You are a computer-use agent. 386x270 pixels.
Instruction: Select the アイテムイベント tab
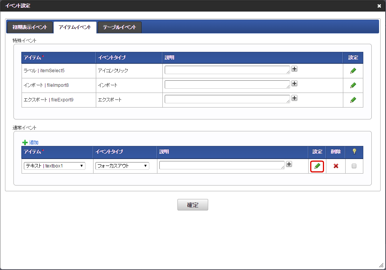(x=75, y=27)
